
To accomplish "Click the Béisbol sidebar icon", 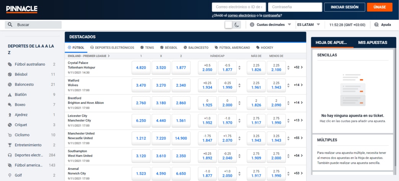I will (x=10, y=74).
